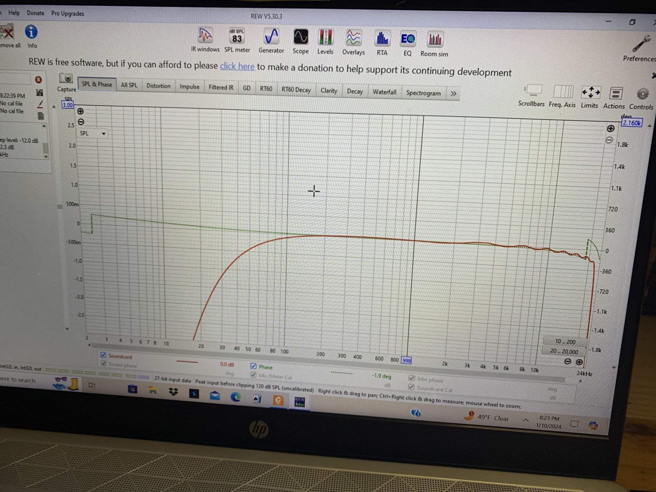Open the Distortion tab

(158, 86)
